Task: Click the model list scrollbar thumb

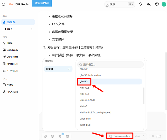Action: 144,96
